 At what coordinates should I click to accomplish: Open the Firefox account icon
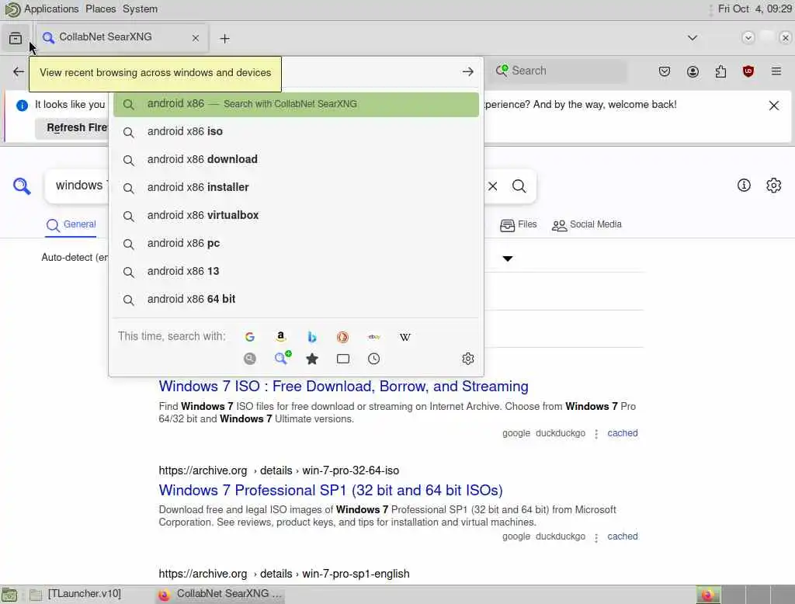tap(693, 71)
